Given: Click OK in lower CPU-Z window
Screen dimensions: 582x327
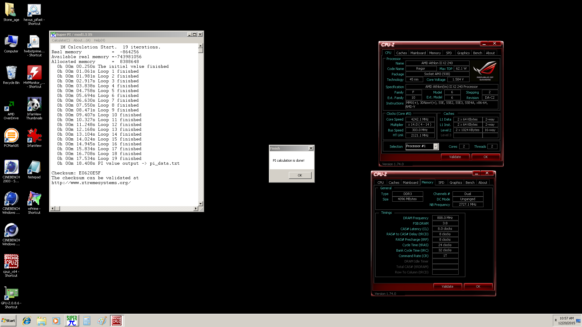Looking at the screenshot, I should 478,286.
